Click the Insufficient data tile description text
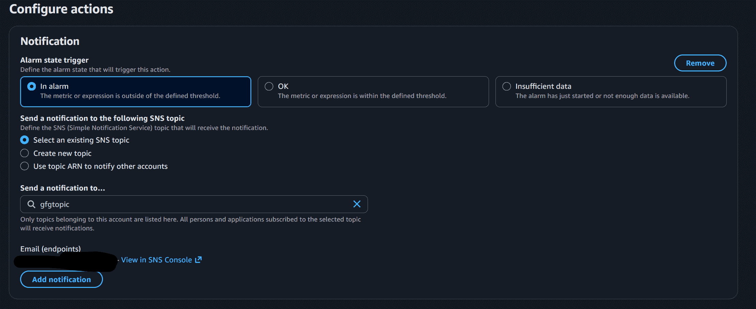The height and width of the screenshot is (309, 756). point(602,96)
